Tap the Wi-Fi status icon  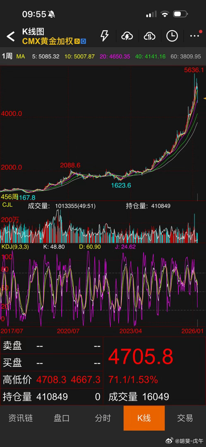pyautogui.click(x=165, y=14)
